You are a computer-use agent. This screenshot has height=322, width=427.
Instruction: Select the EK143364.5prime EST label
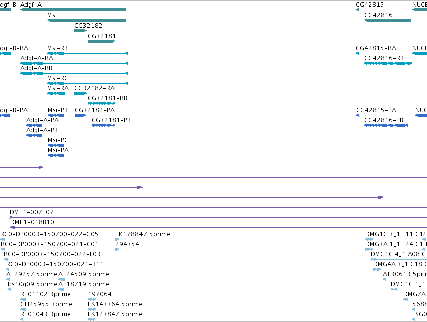(x=115, y=304)
